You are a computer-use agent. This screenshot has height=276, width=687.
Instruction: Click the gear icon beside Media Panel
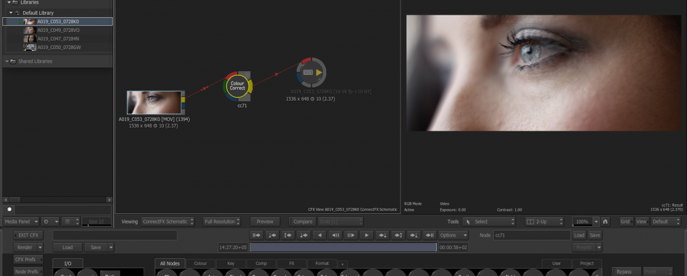click(45, 221)
